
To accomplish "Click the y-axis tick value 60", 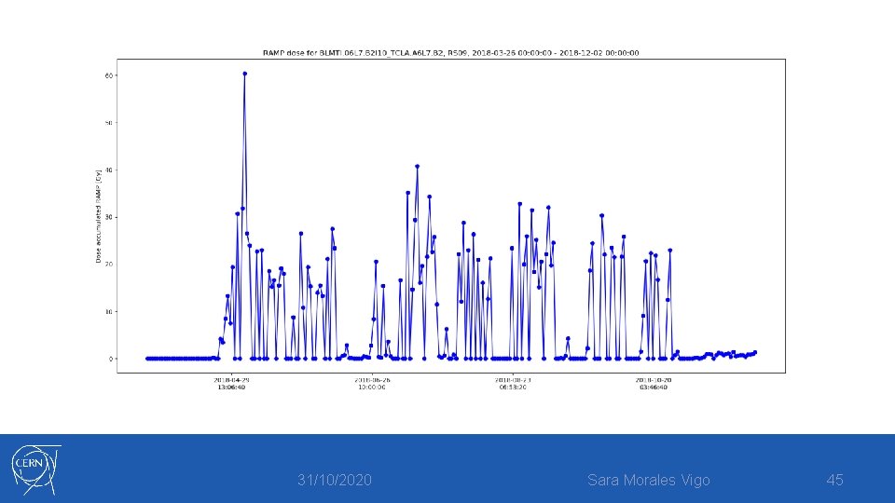I will click(108, 75).
